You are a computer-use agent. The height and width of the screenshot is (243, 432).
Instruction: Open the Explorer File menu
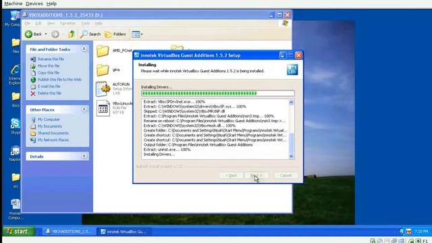(x=27, y=24)
